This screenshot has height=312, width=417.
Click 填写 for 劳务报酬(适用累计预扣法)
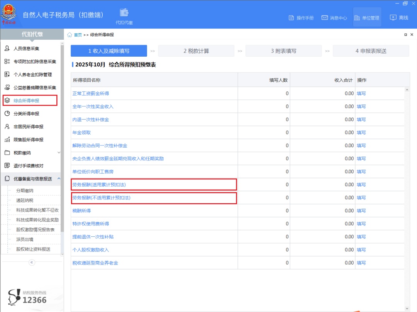(361, 185)
